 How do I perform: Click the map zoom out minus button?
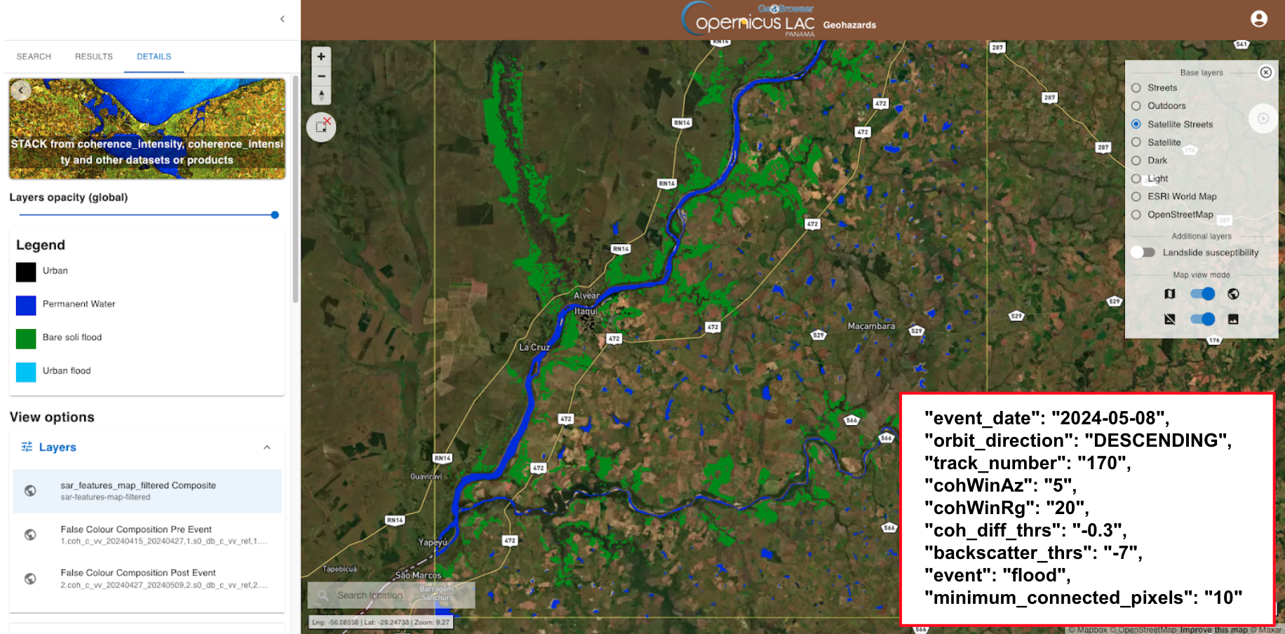(321, 76)
